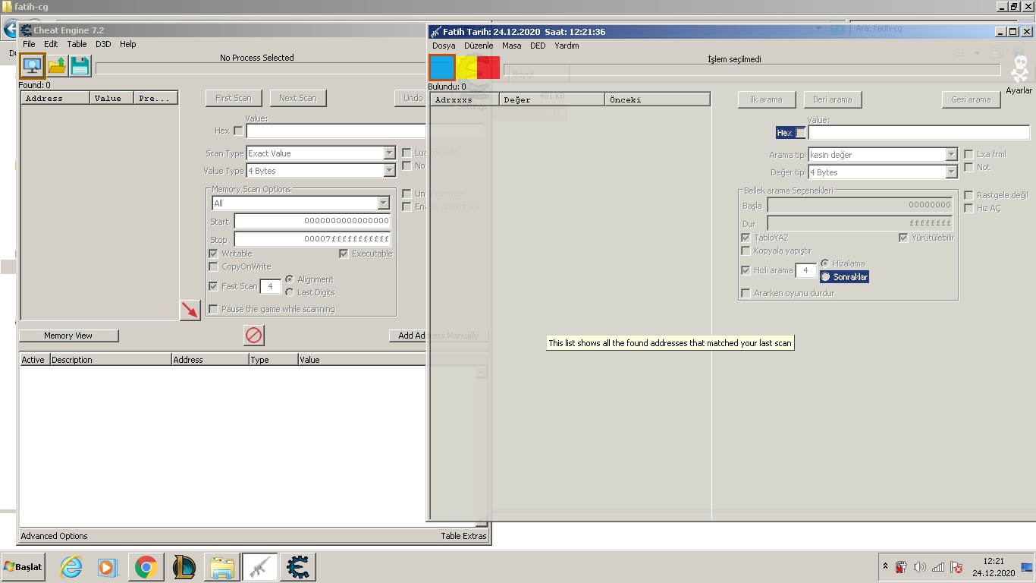Open the Table menu in Cheat Engine
1036x583 pixels.
click(x=77, y=44)
